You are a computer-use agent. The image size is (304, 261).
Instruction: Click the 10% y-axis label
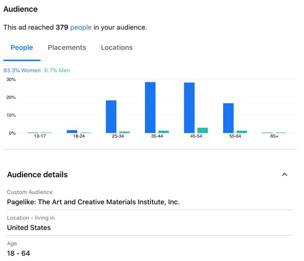click(11, 115)
